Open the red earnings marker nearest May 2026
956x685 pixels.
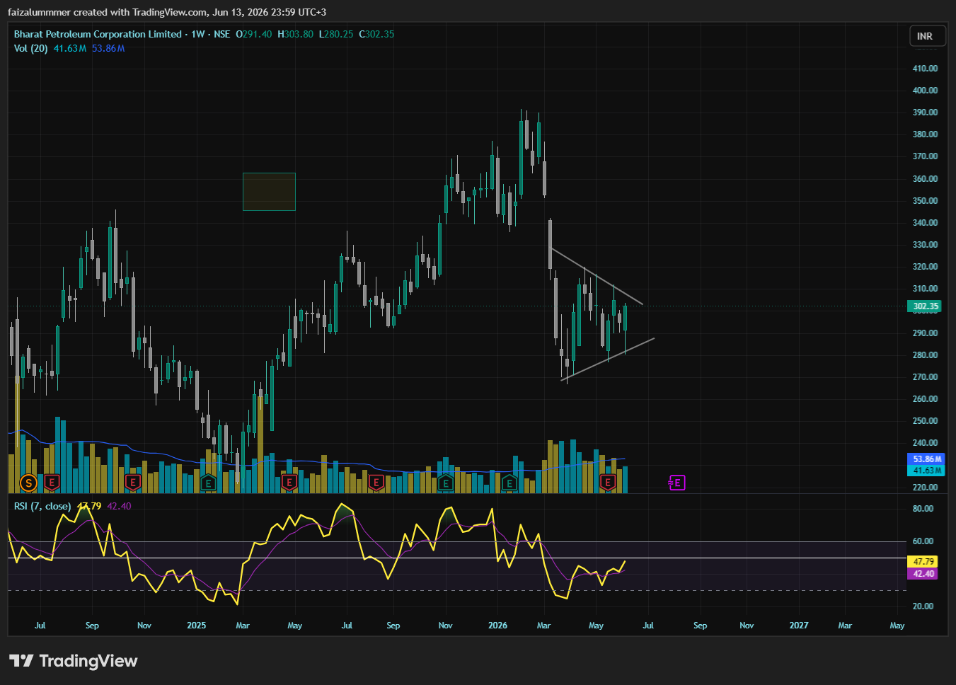[x=608, y=483]
